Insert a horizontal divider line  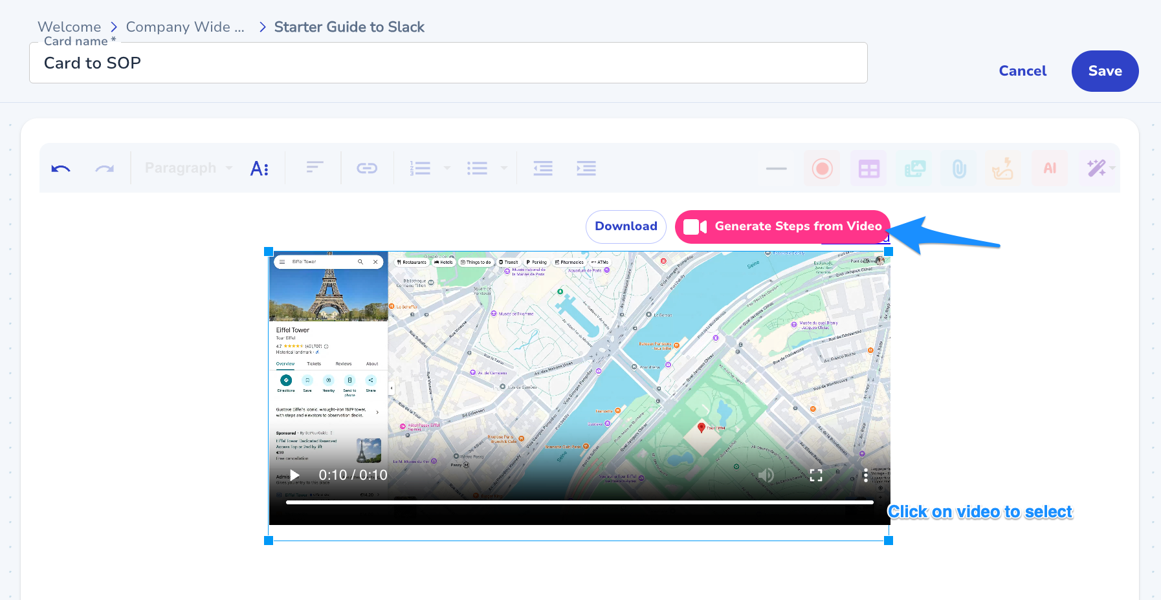click(x=776, y=169)
